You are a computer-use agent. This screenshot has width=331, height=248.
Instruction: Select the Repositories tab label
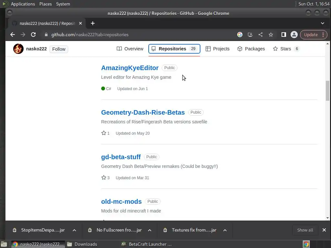pos(173,49)
